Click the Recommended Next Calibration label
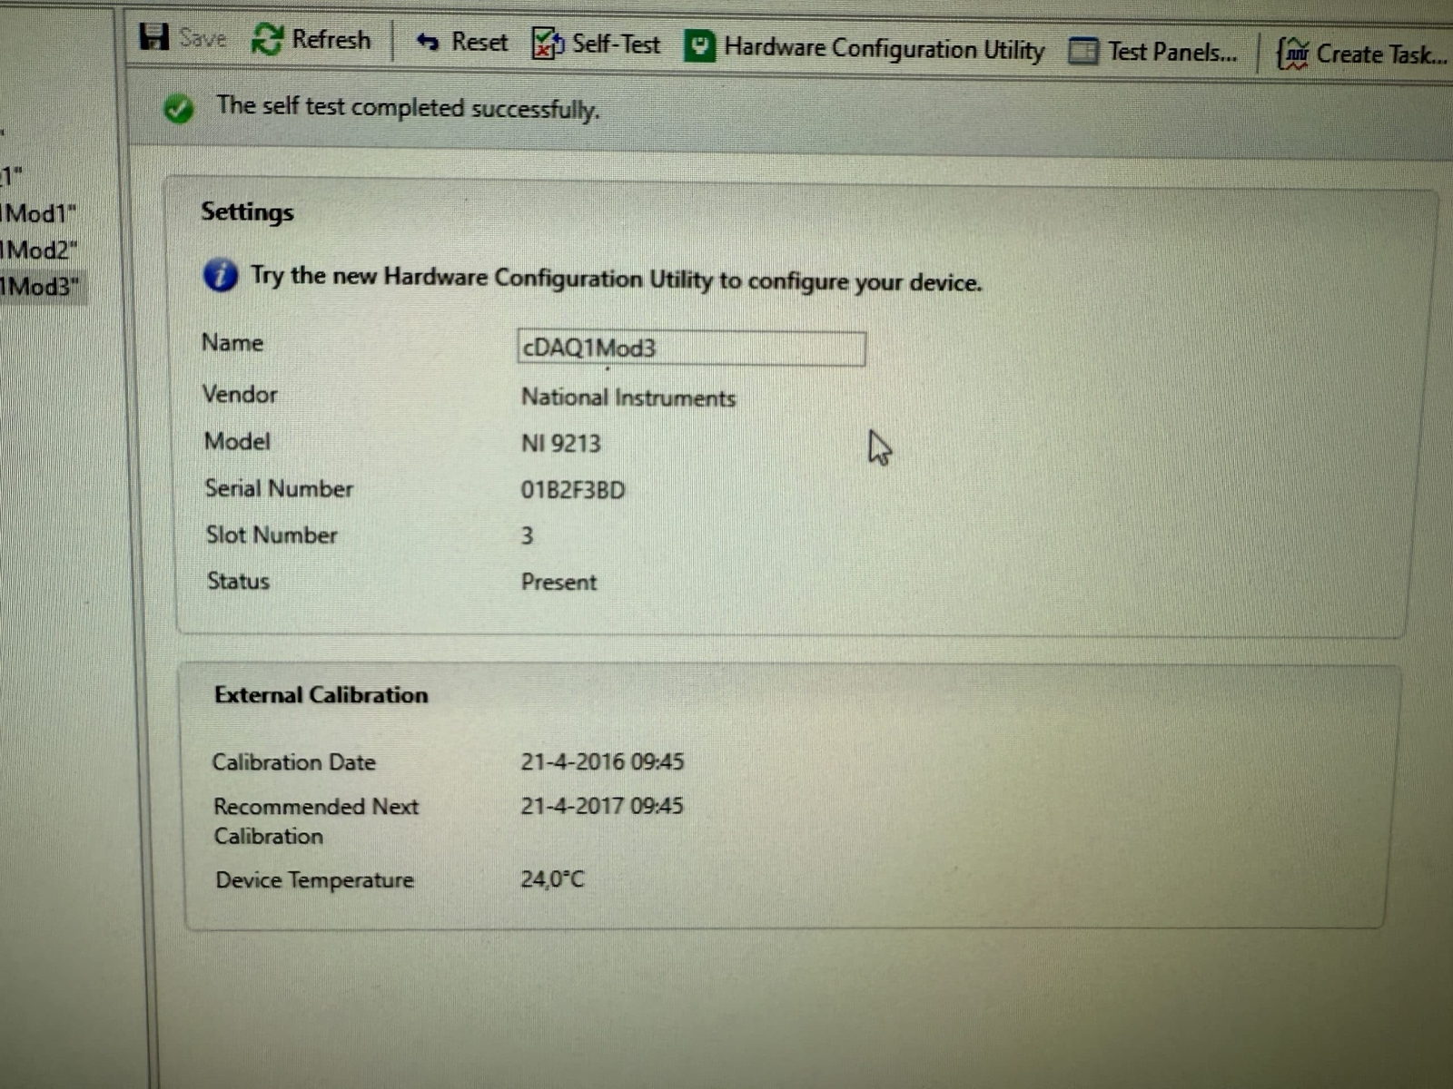This screenshot has width=1453, height=1089. [x=316, y=821]
